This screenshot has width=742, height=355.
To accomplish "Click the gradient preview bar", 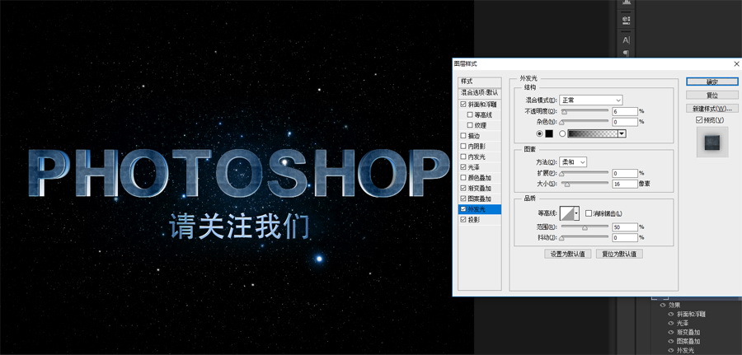I will tap(593, 133).
